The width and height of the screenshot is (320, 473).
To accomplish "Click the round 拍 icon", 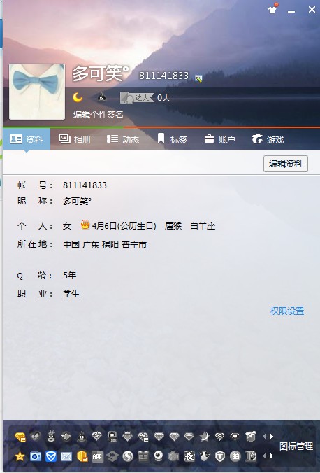I will point(235,456).
